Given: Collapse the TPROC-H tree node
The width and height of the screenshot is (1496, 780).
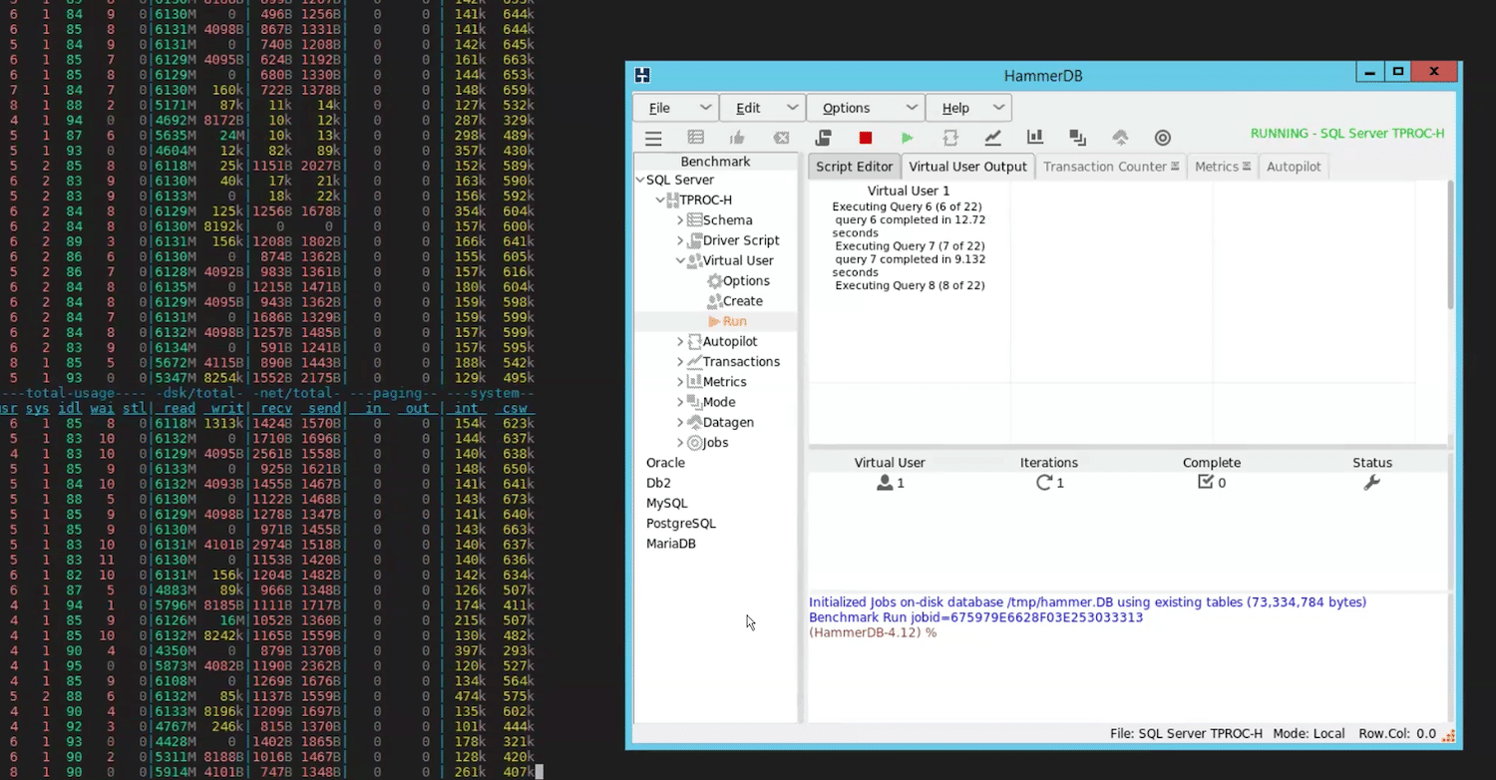Looking at the screenshot, I should click(660, 200).
